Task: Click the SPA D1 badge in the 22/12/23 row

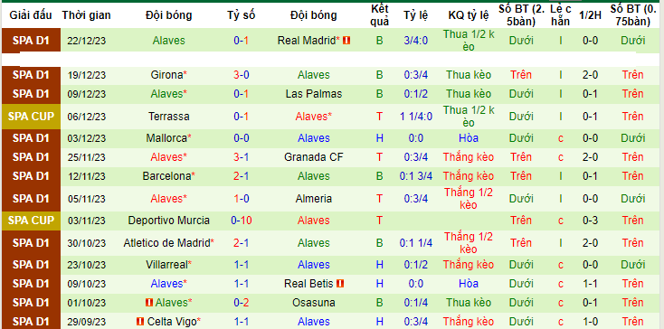Action: pyautogui.click(x=31, y=41)
